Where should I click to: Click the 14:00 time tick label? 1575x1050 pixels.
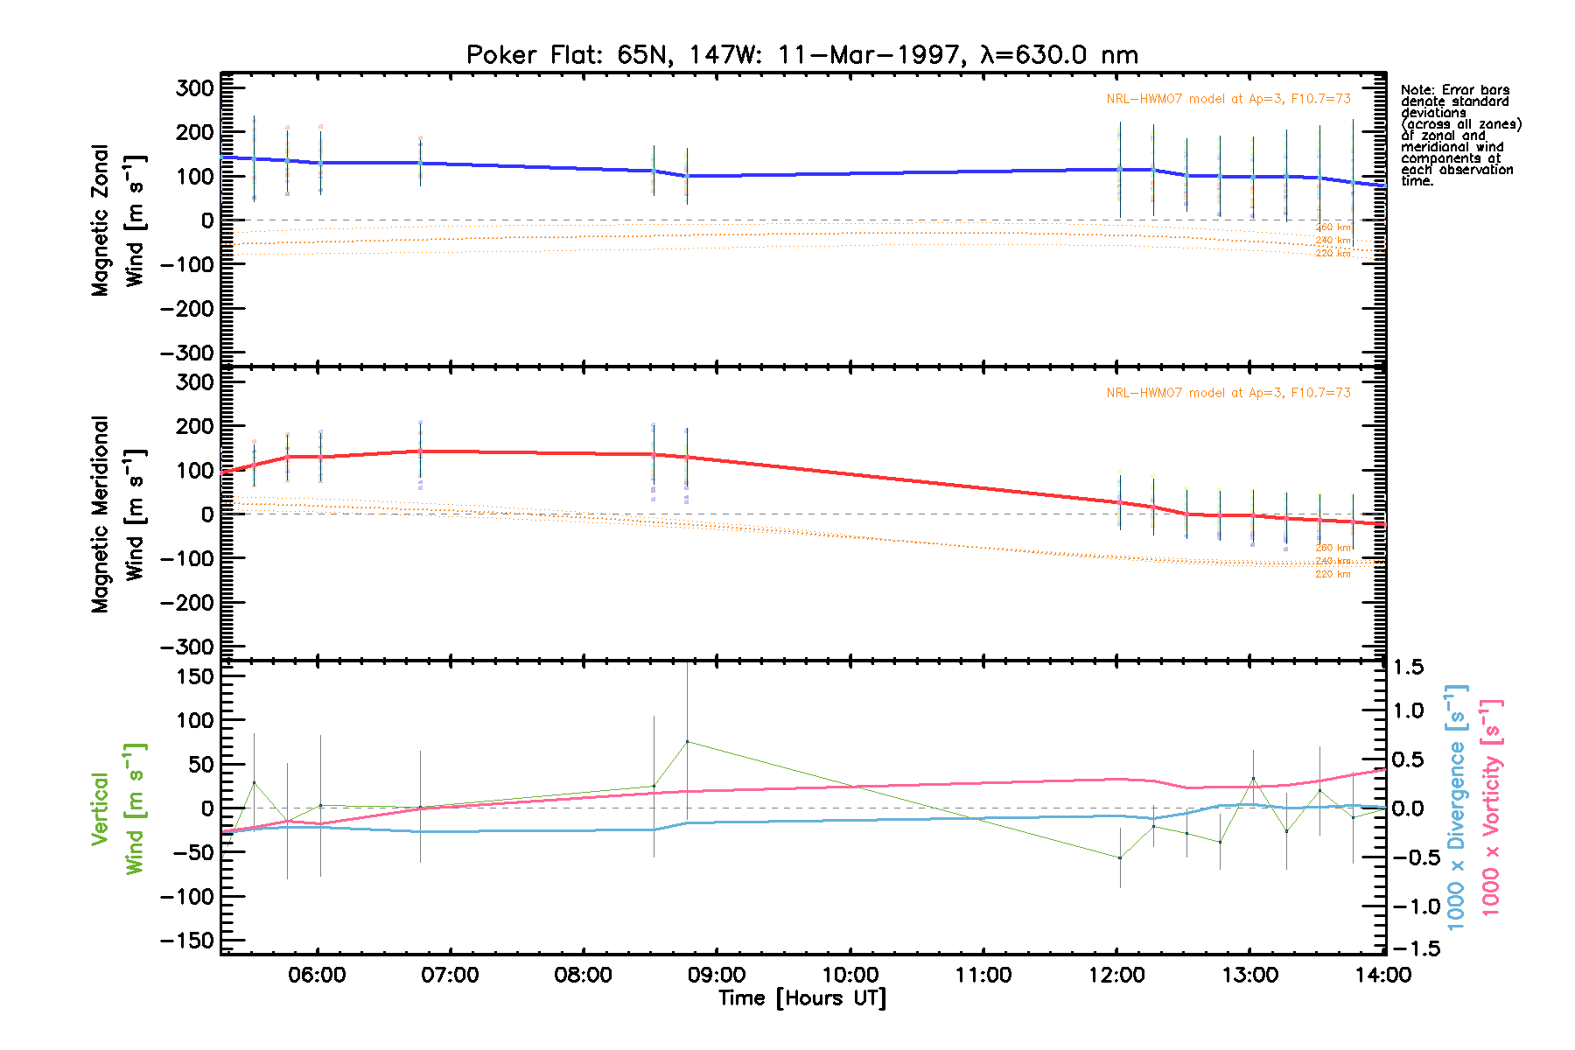tap(1382, 975)
